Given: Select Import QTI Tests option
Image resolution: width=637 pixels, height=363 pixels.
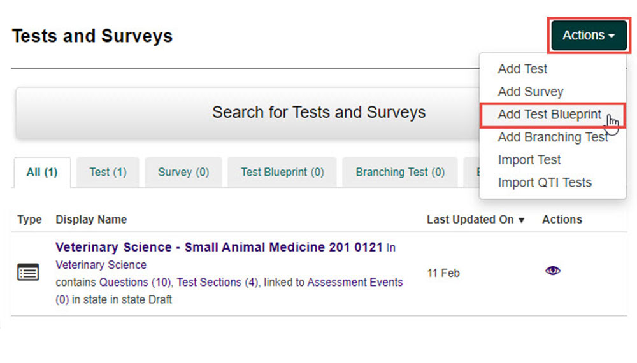Looking at the screenshot, I should click(x=545, y=182).
